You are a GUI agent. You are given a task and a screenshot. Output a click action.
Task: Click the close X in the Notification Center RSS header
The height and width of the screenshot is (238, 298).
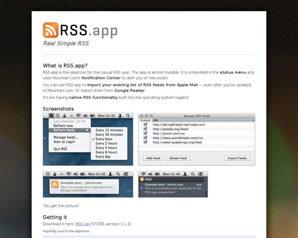click(200, 180)
